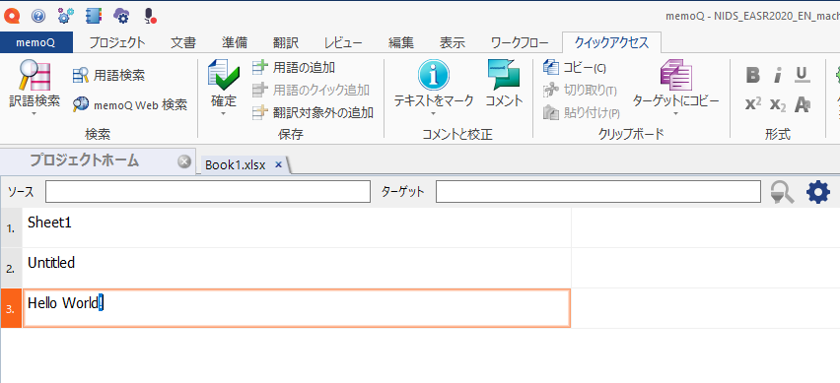Click 用語検索 term lookup

point(108,76)
